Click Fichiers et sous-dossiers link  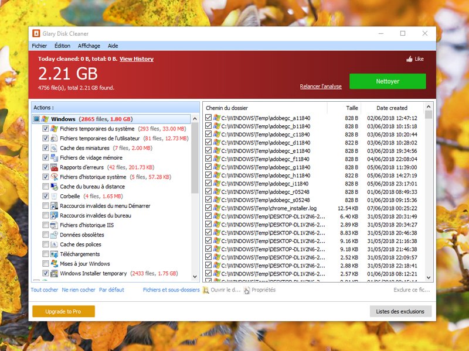pos(171,290)
